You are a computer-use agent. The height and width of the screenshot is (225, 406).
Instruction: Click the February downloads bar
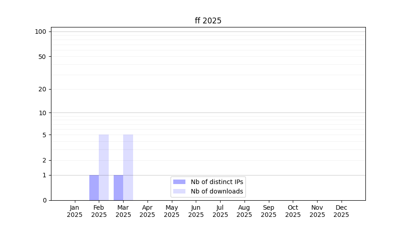point(104,167)
